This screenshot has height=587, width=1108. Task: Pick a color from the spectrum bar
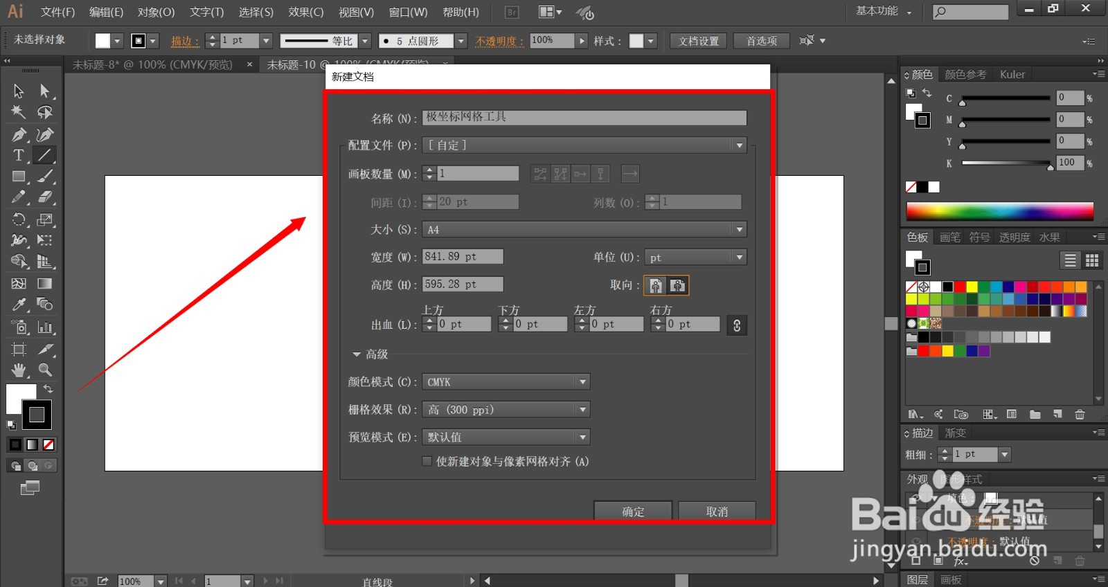pyautogui.click(x=999, y=211)
